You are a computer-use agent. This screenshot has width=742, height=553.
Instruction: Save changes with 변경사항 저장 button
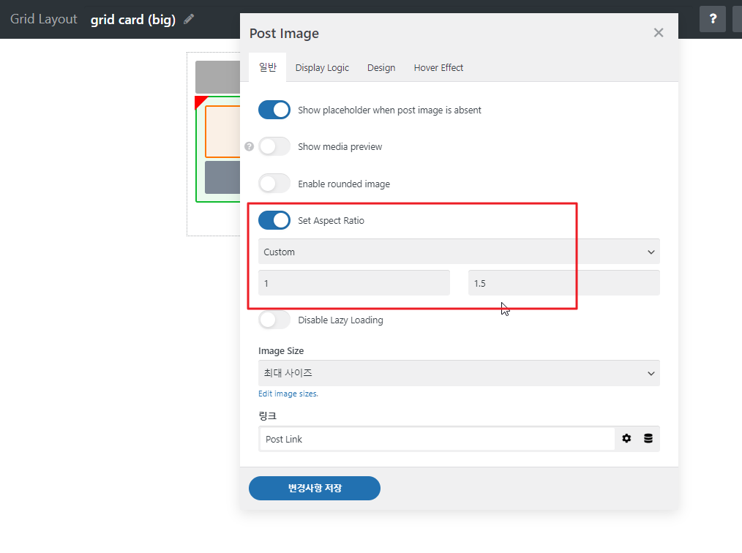tap(314, 488)
